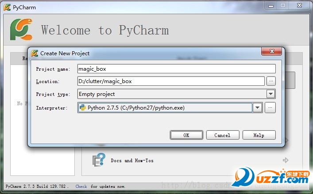Image resolution: width=313 pixels, height=194 pixels.
Task: Expand the Interpreter dropdown arrow
Action: pos(257,108)
